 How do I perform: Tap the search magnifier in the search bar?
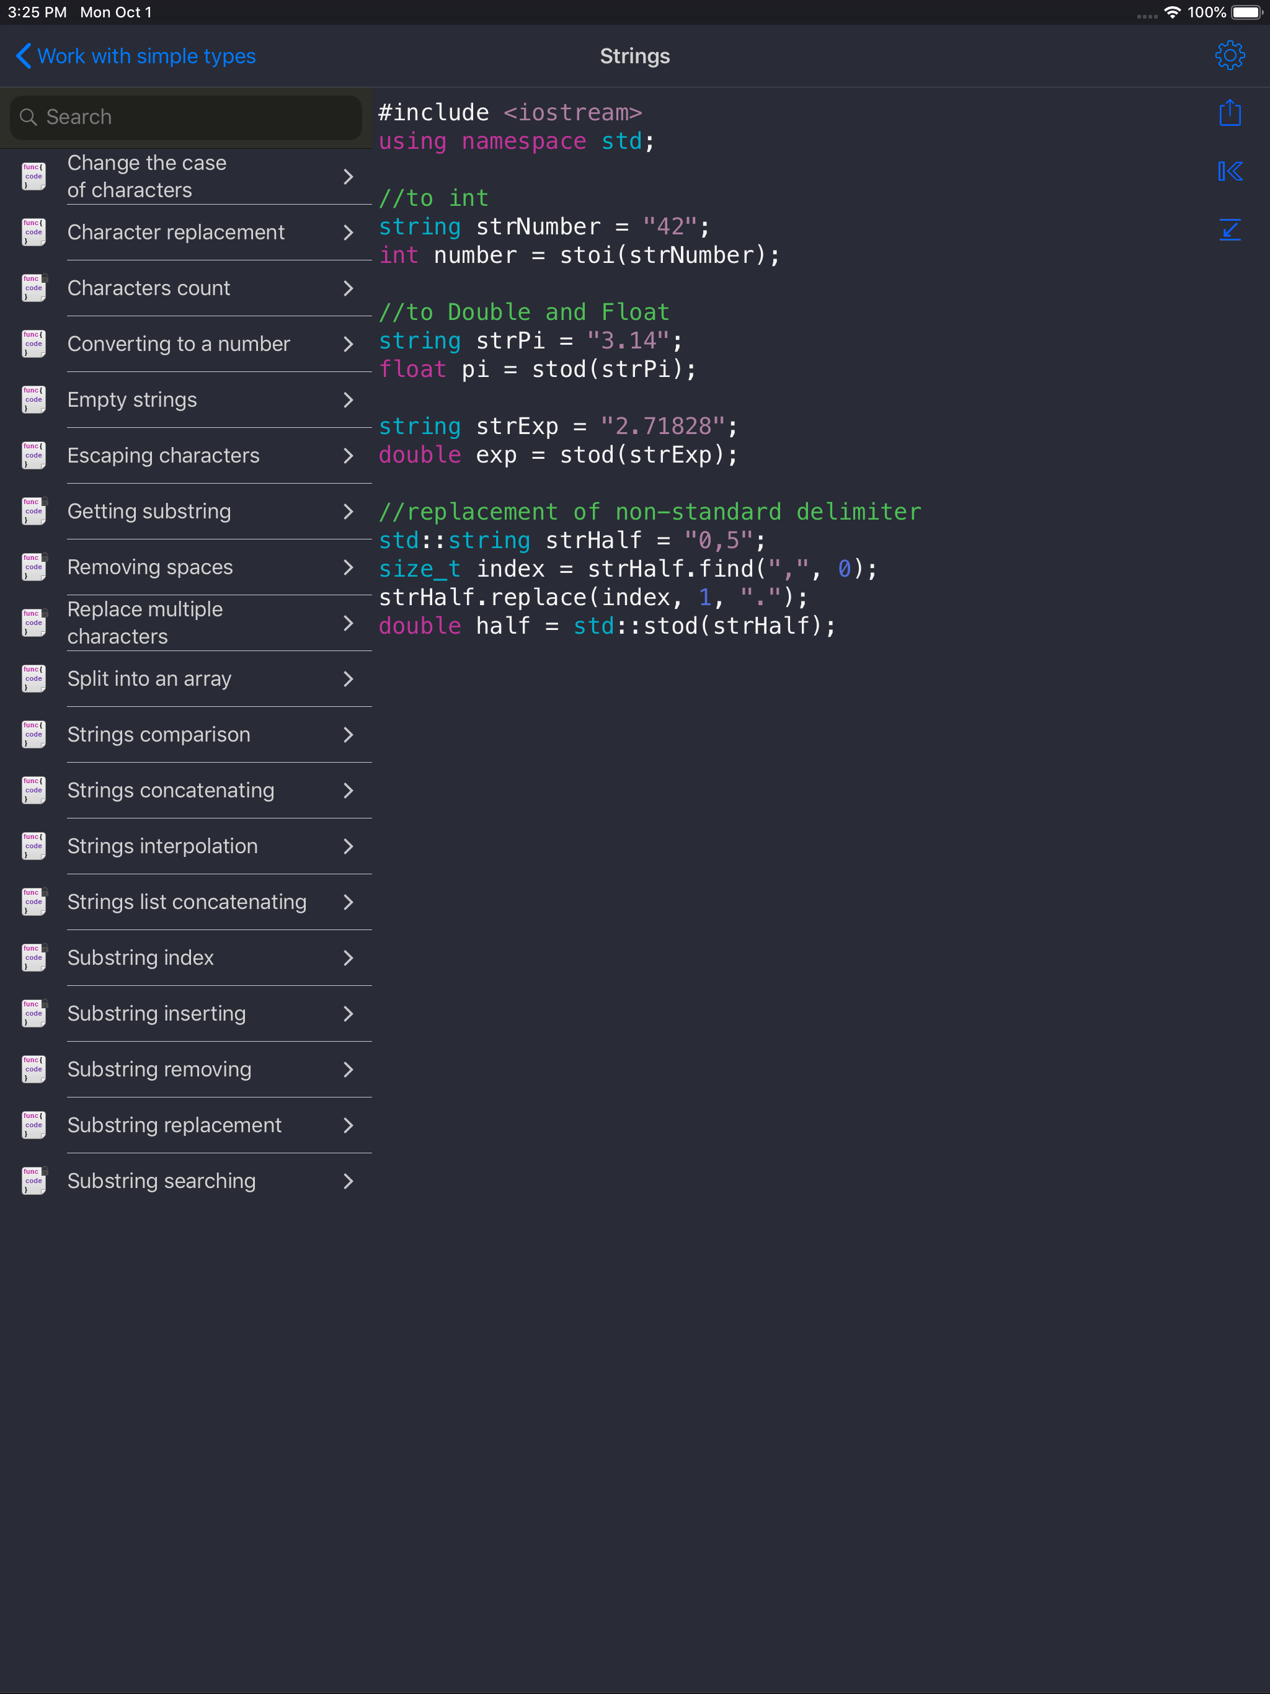29,117
